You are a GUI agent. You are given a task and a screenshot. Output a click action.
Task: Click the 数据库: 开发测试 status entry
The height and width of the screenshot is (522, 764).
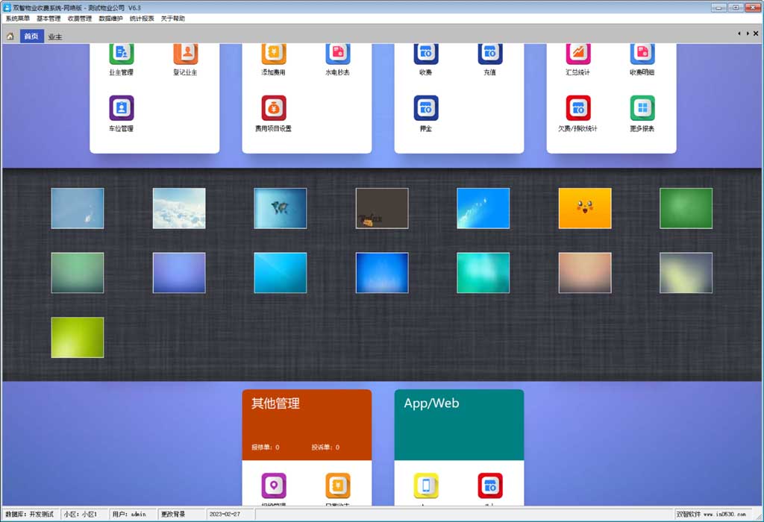point(30,515)
